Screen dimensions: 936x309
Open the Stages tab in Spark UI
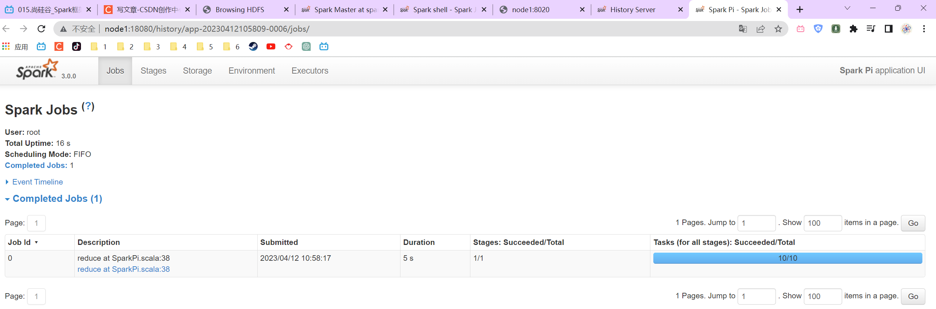153,71
